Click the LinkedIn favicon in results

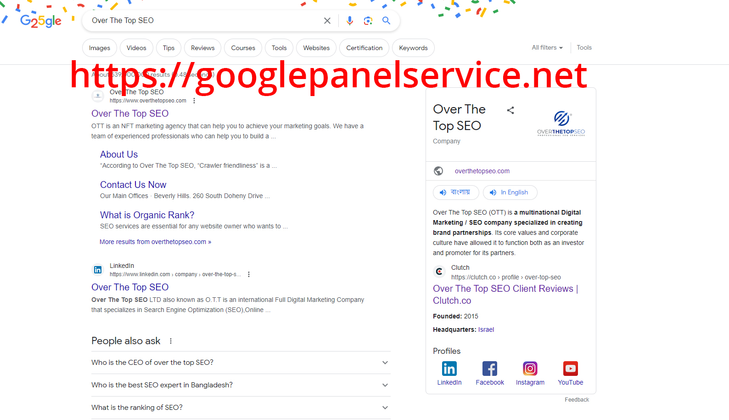point(98,270)
